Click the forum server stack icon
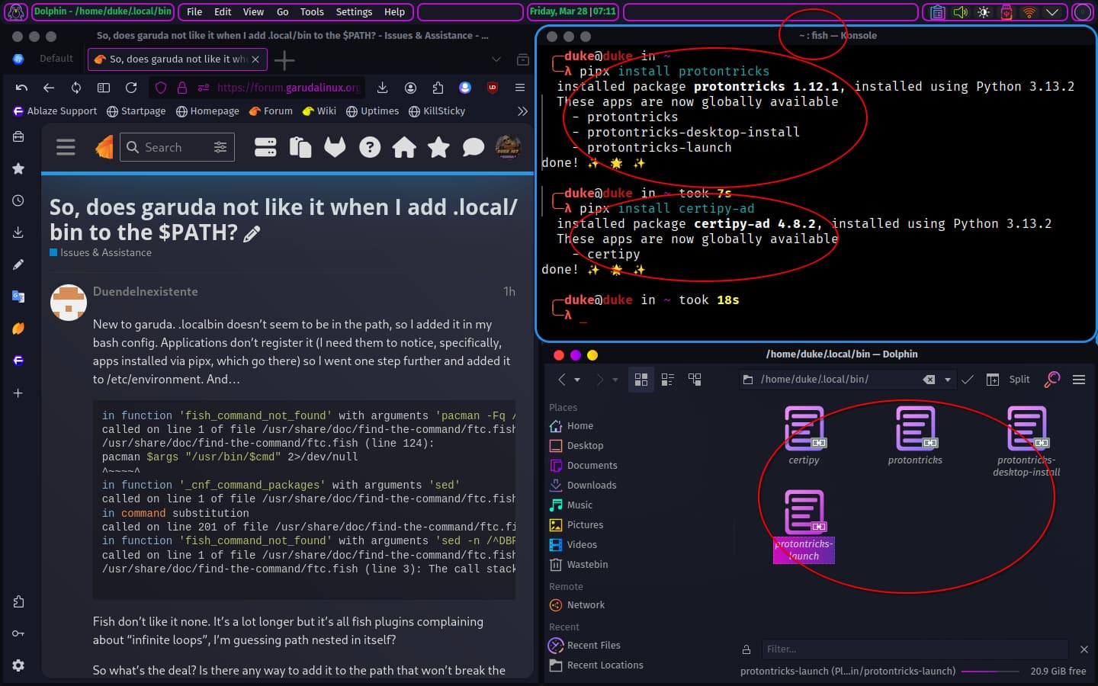The image size is (1098, 686). click(265, 147)
